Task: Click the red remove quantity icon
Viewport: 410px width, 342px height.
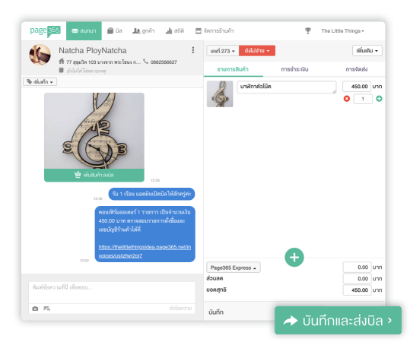Action: coord(347,99)
